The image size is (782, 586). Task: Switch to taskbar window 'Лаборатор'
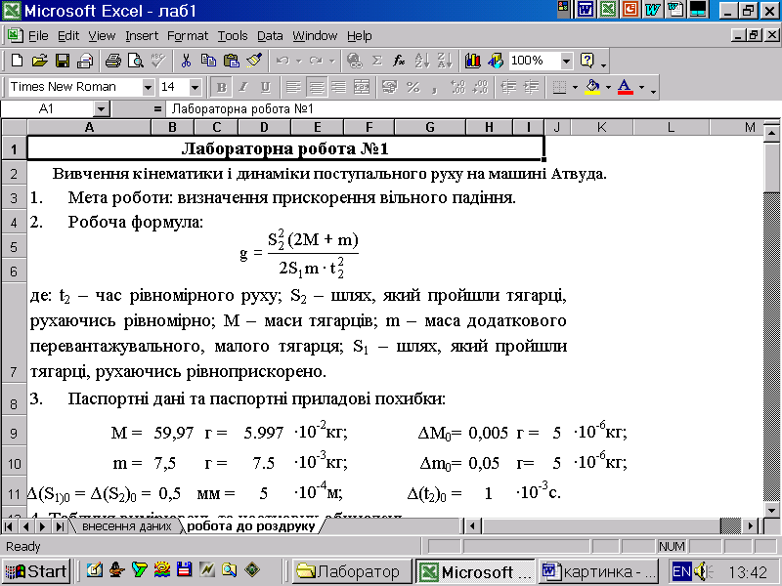[351, 571]
